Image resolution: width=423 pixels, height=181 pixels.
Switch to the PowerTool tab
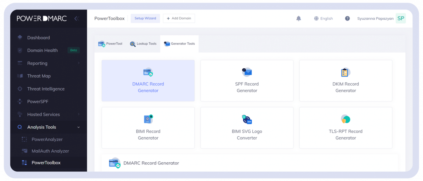click(x=110, y=44)
